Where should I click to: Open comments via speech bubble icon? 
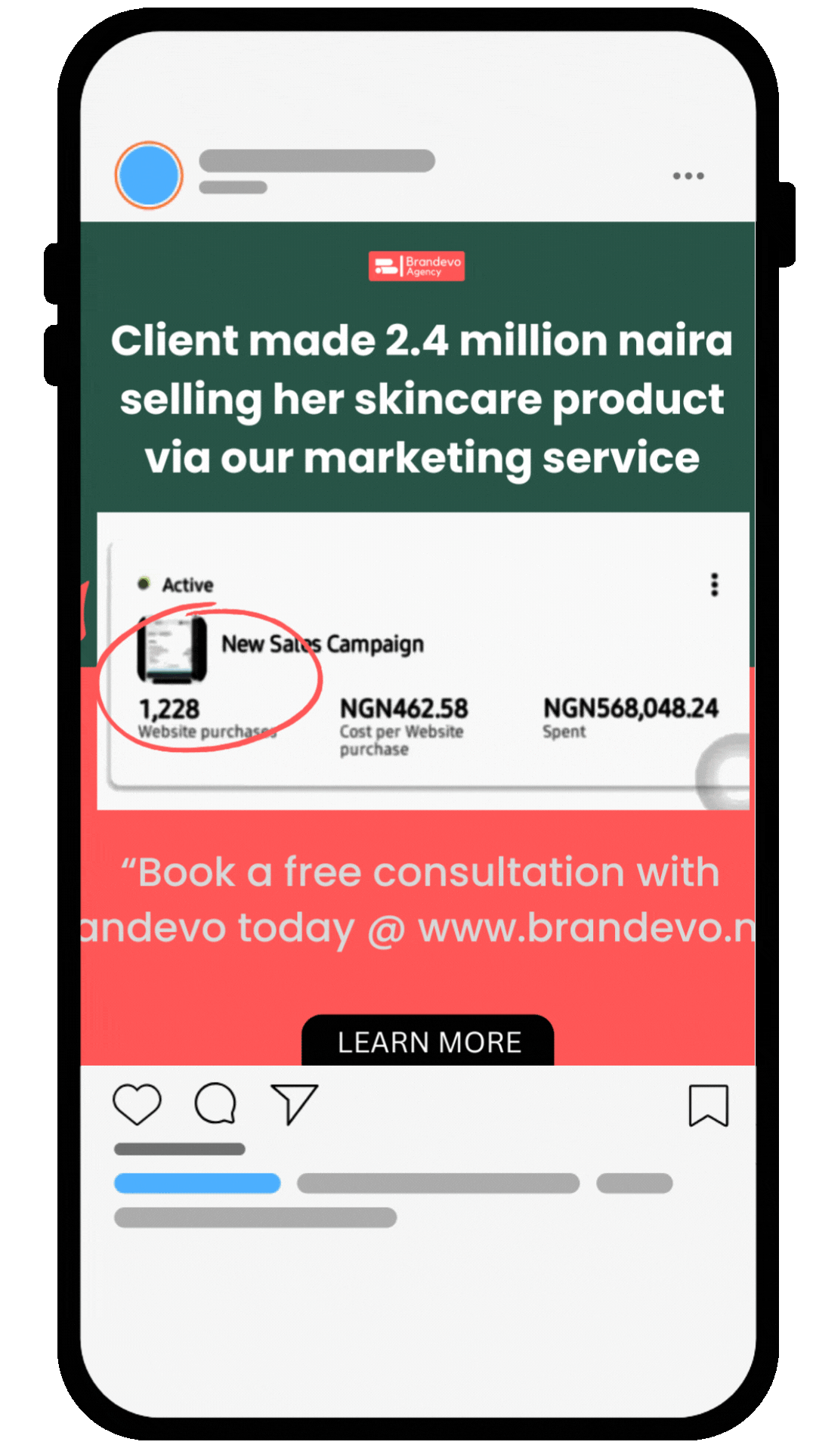point(215,1104)
